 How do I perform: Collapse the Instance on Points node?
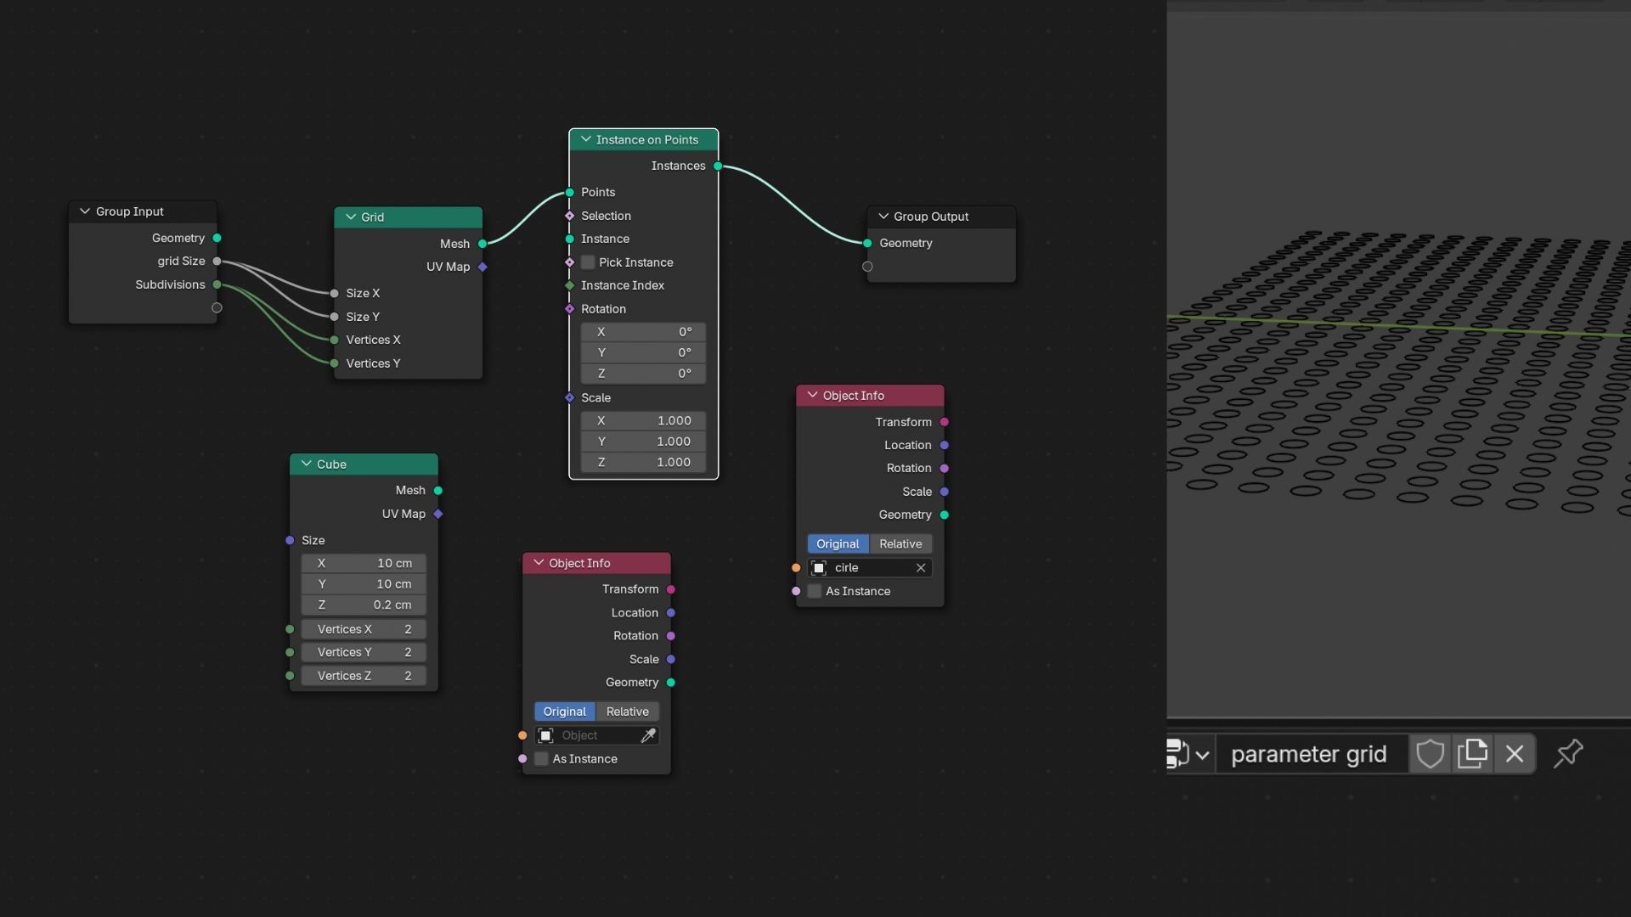(x=586, y=140)
